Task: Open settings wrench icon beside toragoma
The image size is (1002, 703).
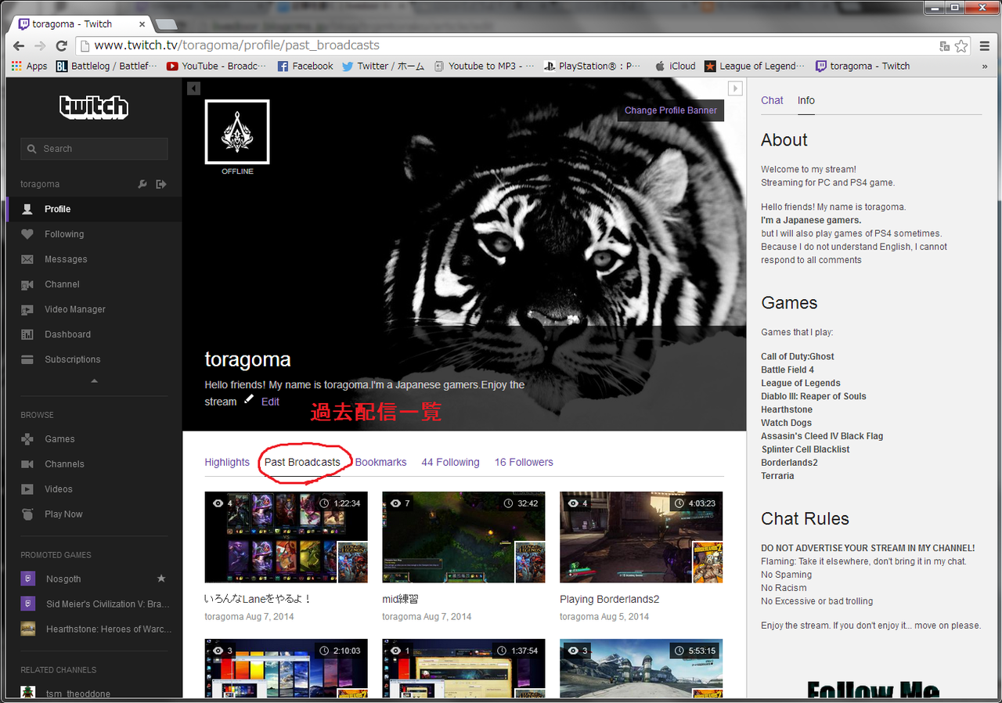Action: coord(142,184)
